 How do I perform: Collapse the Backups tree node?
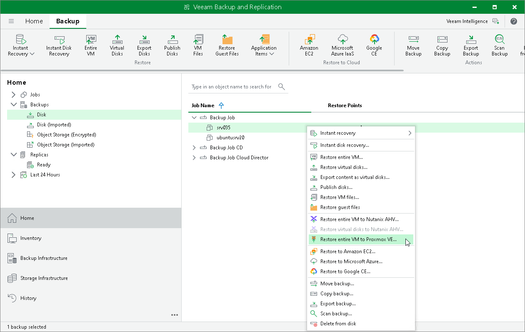(x=14, y=105)
